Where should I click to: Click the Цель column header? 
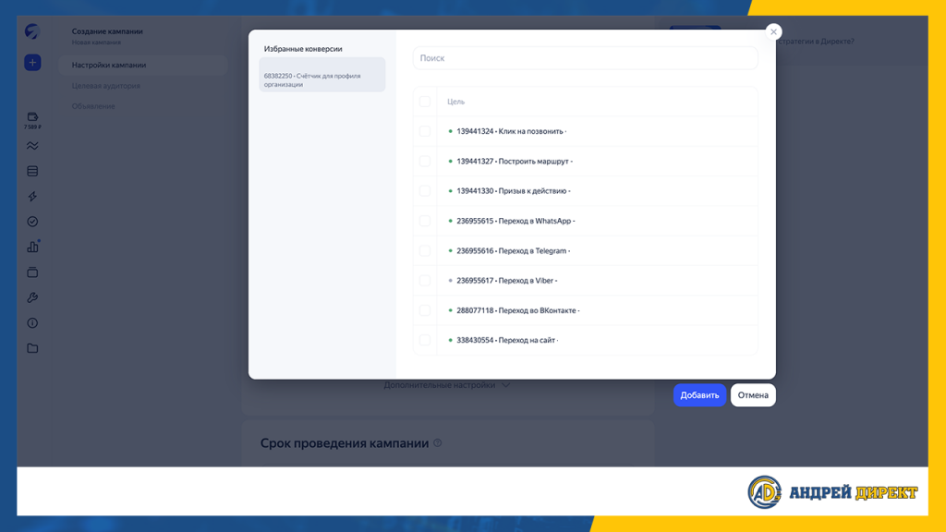[455, 102]
